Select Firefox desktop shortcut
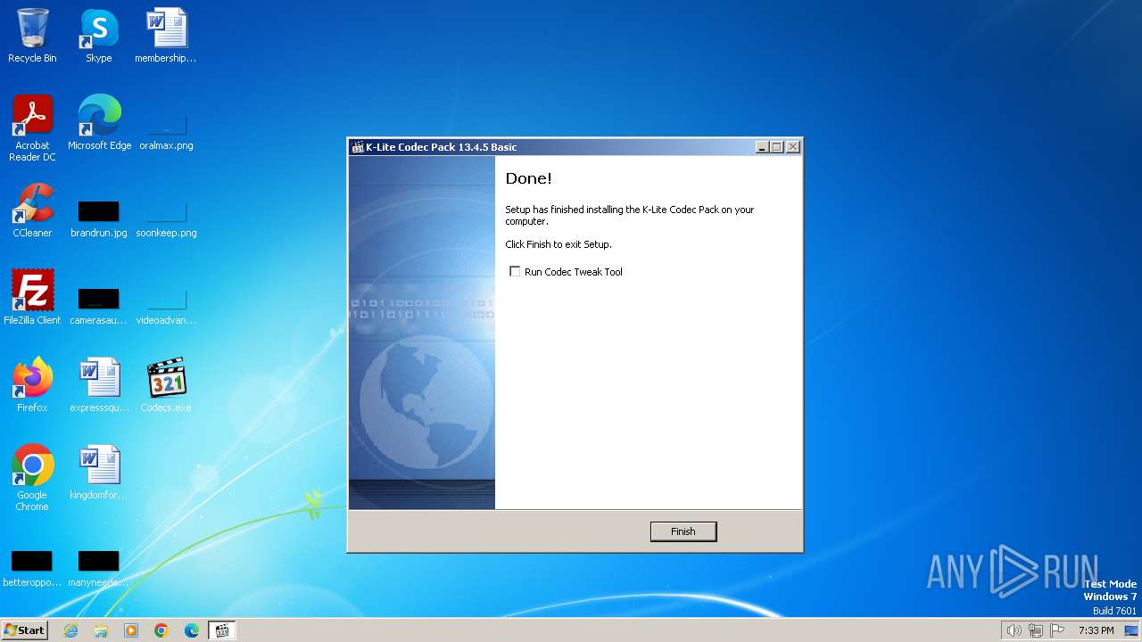 (x=32, y=385)
